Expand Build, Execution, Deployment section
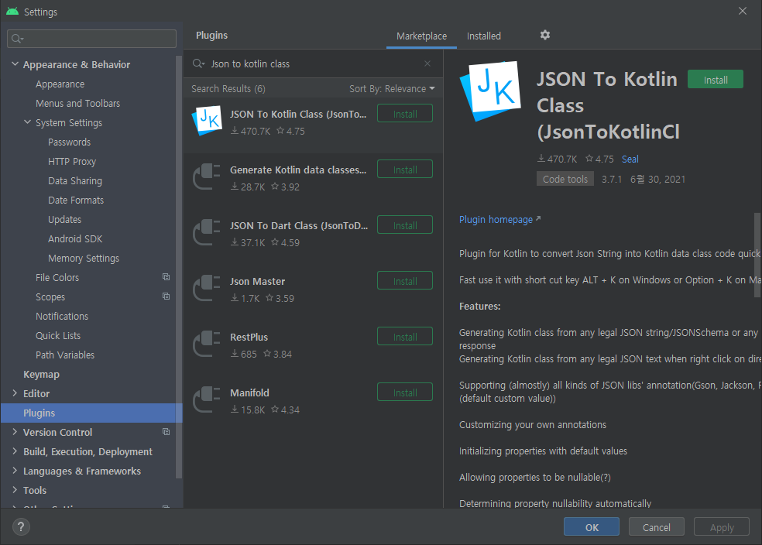This screenshot has height=545, width=762. [x=15, y=451]
